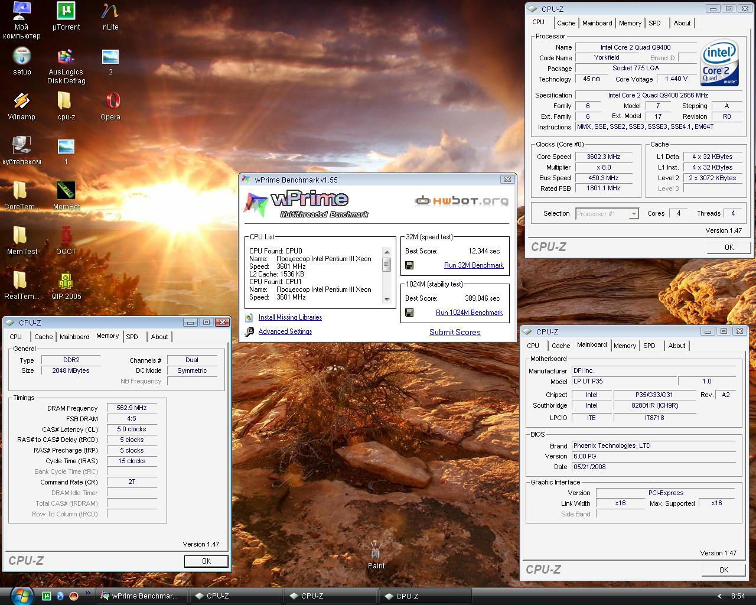The image size is (756, 605).
Task: Click the 12,344 sec best score
Action: coord(484,251)
